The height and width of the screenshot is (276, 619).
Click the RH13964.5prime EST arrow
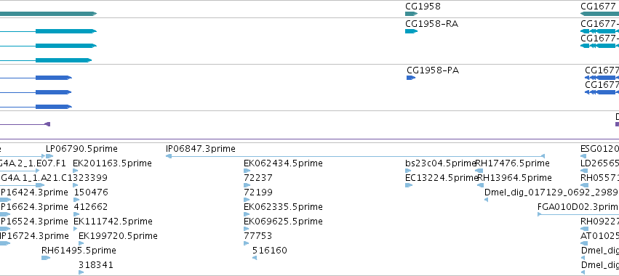481,185
